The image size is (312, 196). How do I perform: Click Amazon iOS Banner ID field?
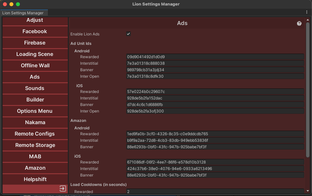point(215,175)
